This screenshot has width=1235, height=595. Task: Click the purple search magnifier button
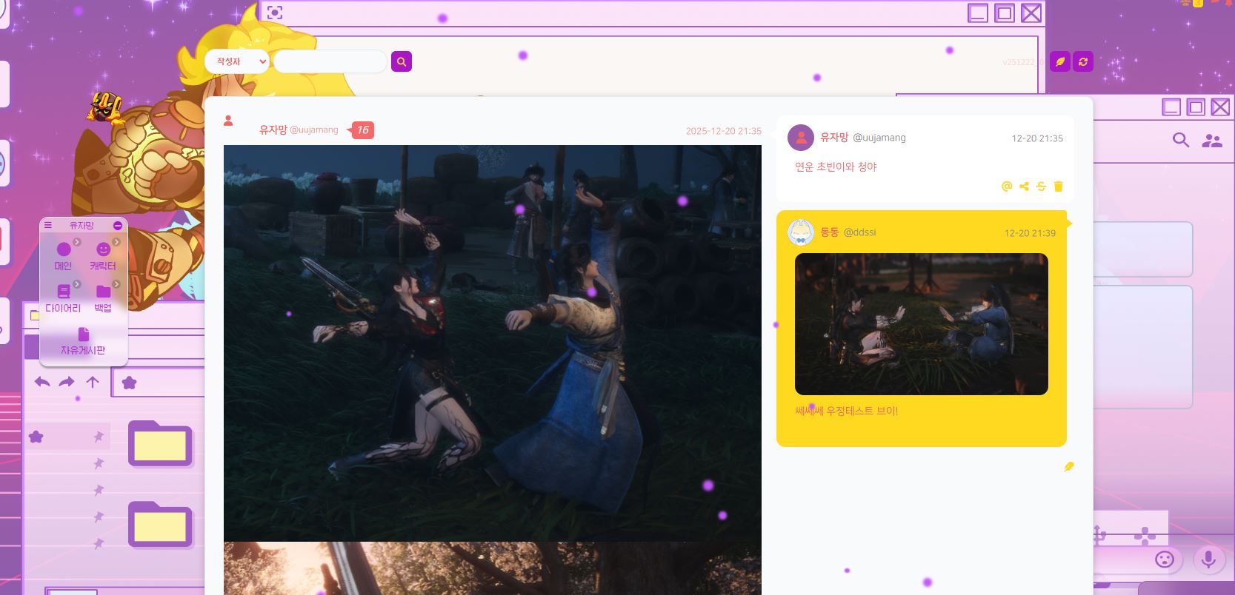coord(401,61)
